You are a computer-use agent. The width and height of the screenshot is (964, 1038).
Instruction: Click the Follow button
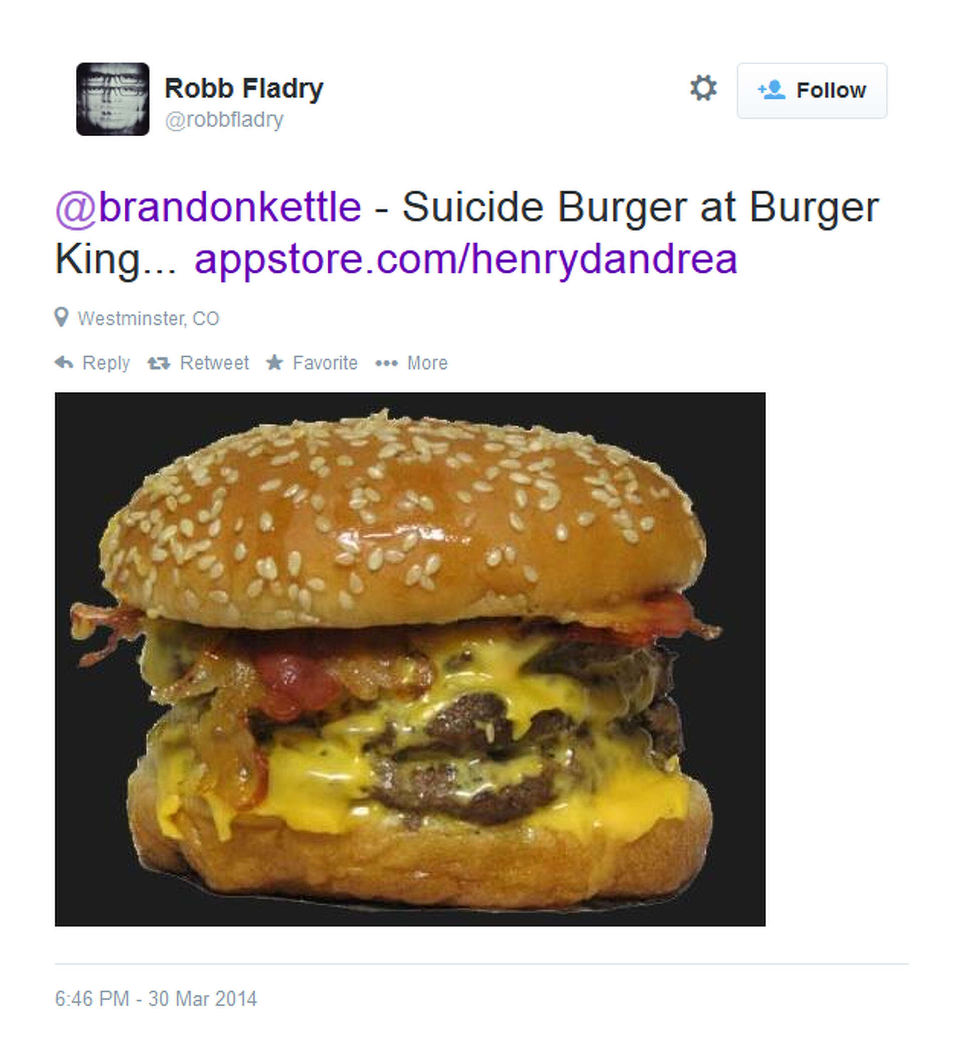point(812,91)
